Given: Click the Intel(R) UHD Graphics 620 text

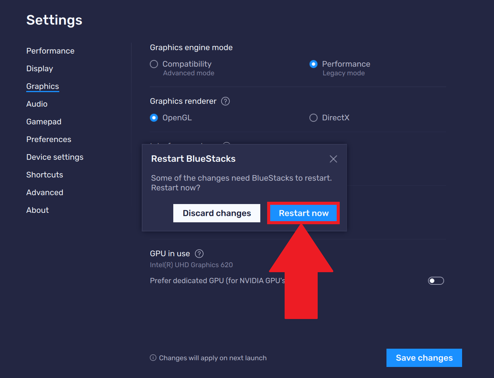Looking at the screenshot, I should point(191,265).
